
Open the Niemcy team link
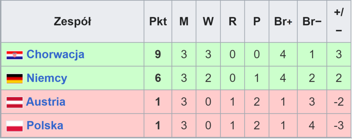[47, 78]
